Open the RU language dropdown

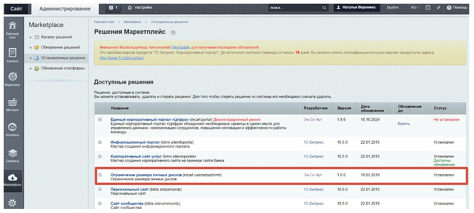point(415,8)
